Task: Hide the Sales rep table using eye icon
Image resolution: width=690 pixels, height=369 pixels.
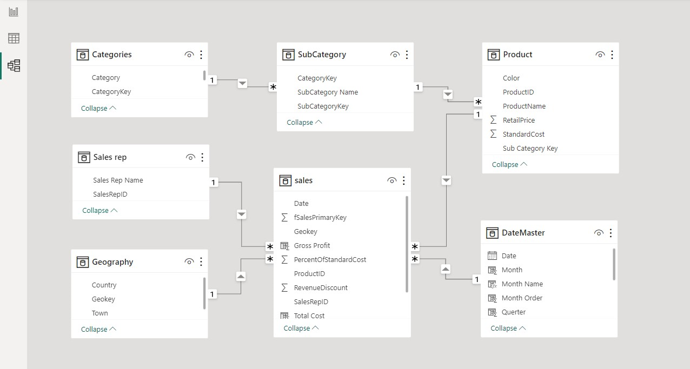Action: click(x=190, y=157)
